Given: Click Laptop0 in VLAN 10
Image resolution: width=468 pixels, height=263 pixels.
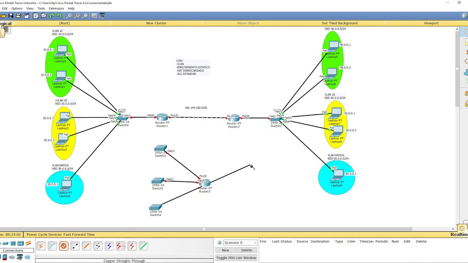Looking at the screenshot, I should [61, 51].
